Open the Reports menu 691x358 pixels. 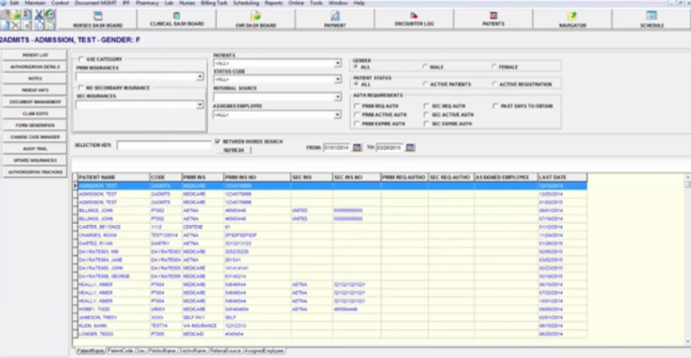tap(274, 3)
